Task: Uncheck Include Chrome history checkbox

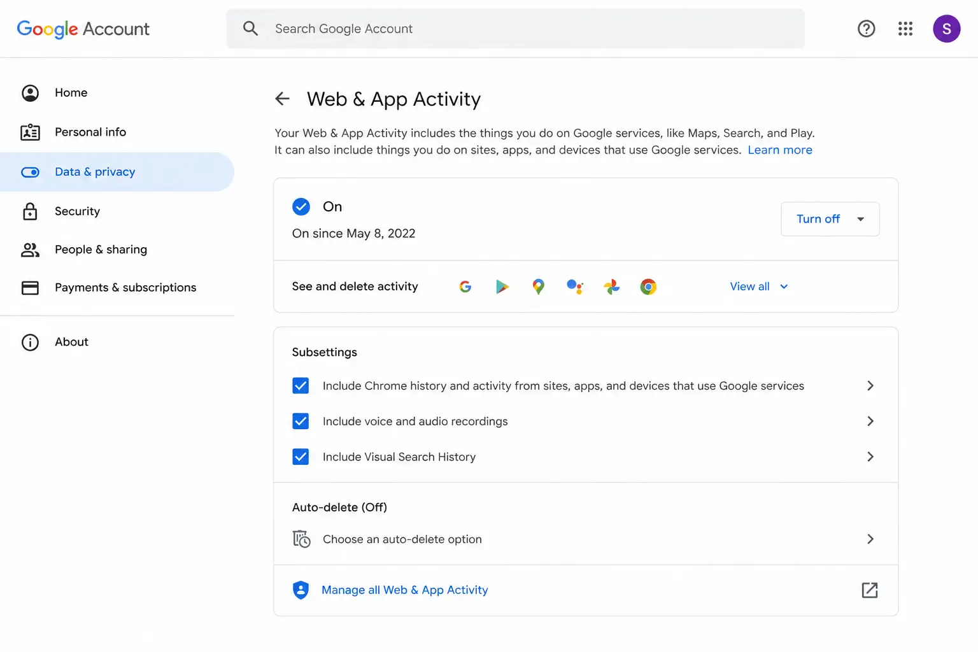Action: coord(301,386)
